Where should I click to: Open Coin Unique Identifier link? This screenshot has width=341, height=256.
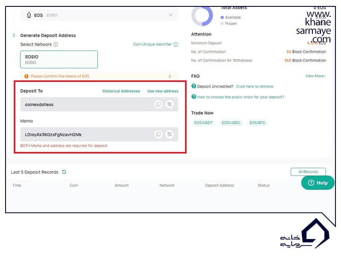tap(152, 44)
